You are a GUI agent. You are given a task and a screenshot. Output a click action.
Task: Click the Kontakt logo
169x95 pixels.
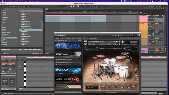tap(60, 35)
